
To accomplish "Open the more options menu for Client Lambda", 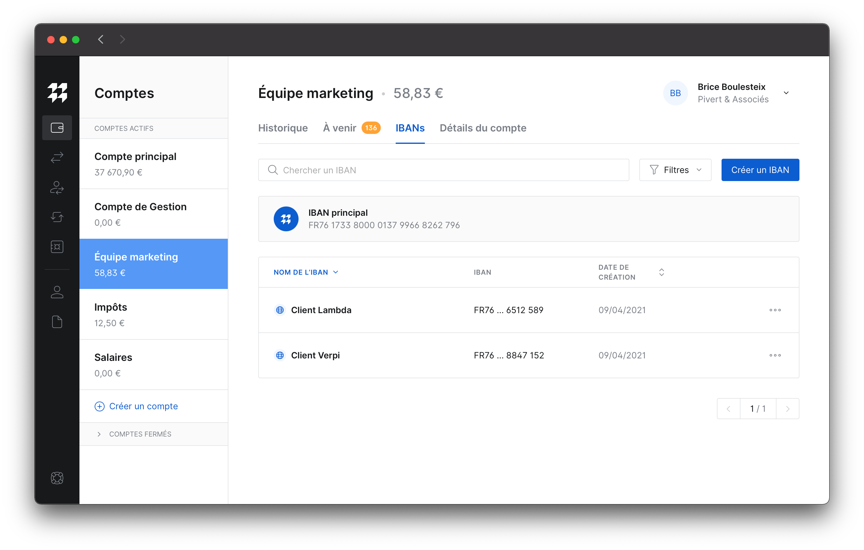I will click(x=775, y=310).
